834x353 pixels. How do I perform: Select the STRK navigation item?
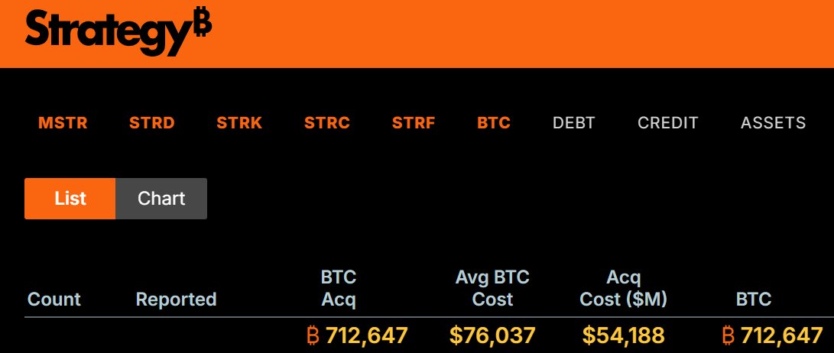click(x=239, y=123)
